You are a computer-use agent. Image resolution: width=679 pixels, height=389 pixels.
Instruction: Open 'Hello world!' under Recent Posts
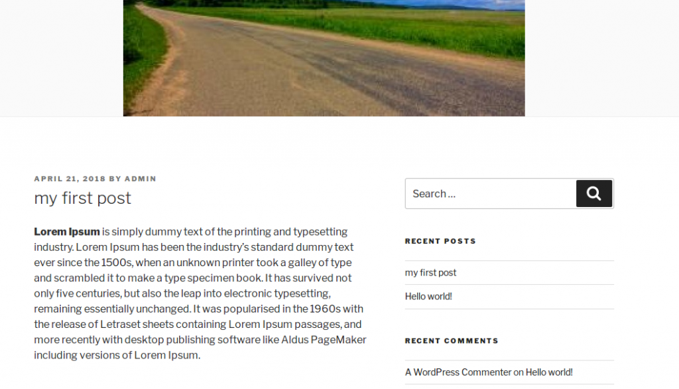tap(428, 297)
